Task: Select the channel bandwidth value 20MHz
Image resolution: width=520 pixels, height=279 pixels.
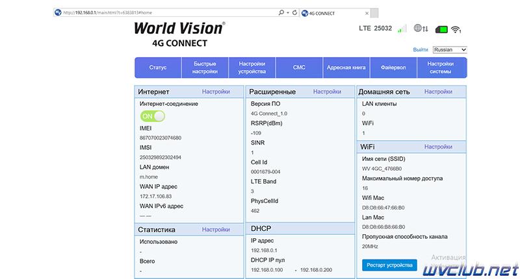Action: coord(370,247)
